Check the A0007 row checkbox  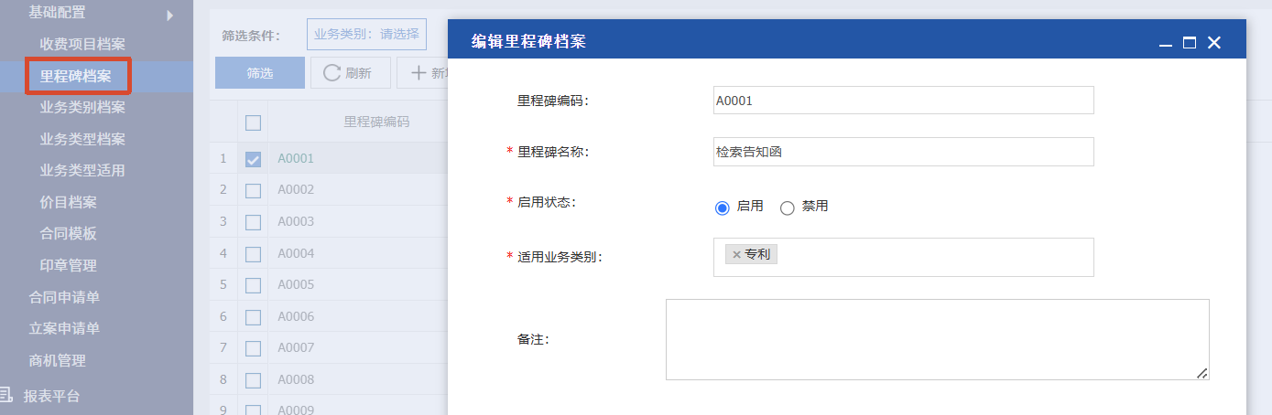click(254, 348)
